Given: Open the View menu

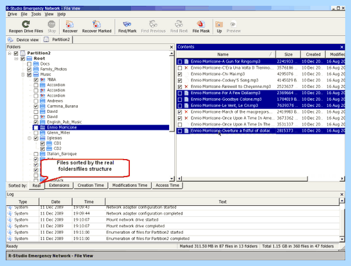Looking at the screenshot, I should pyautogui.click(x=49, y=14).
